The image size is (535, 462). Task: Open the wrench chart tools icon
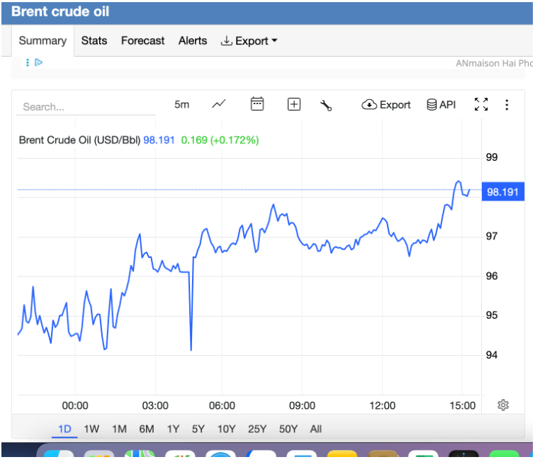pyautogui.click(x=326, y=105)
